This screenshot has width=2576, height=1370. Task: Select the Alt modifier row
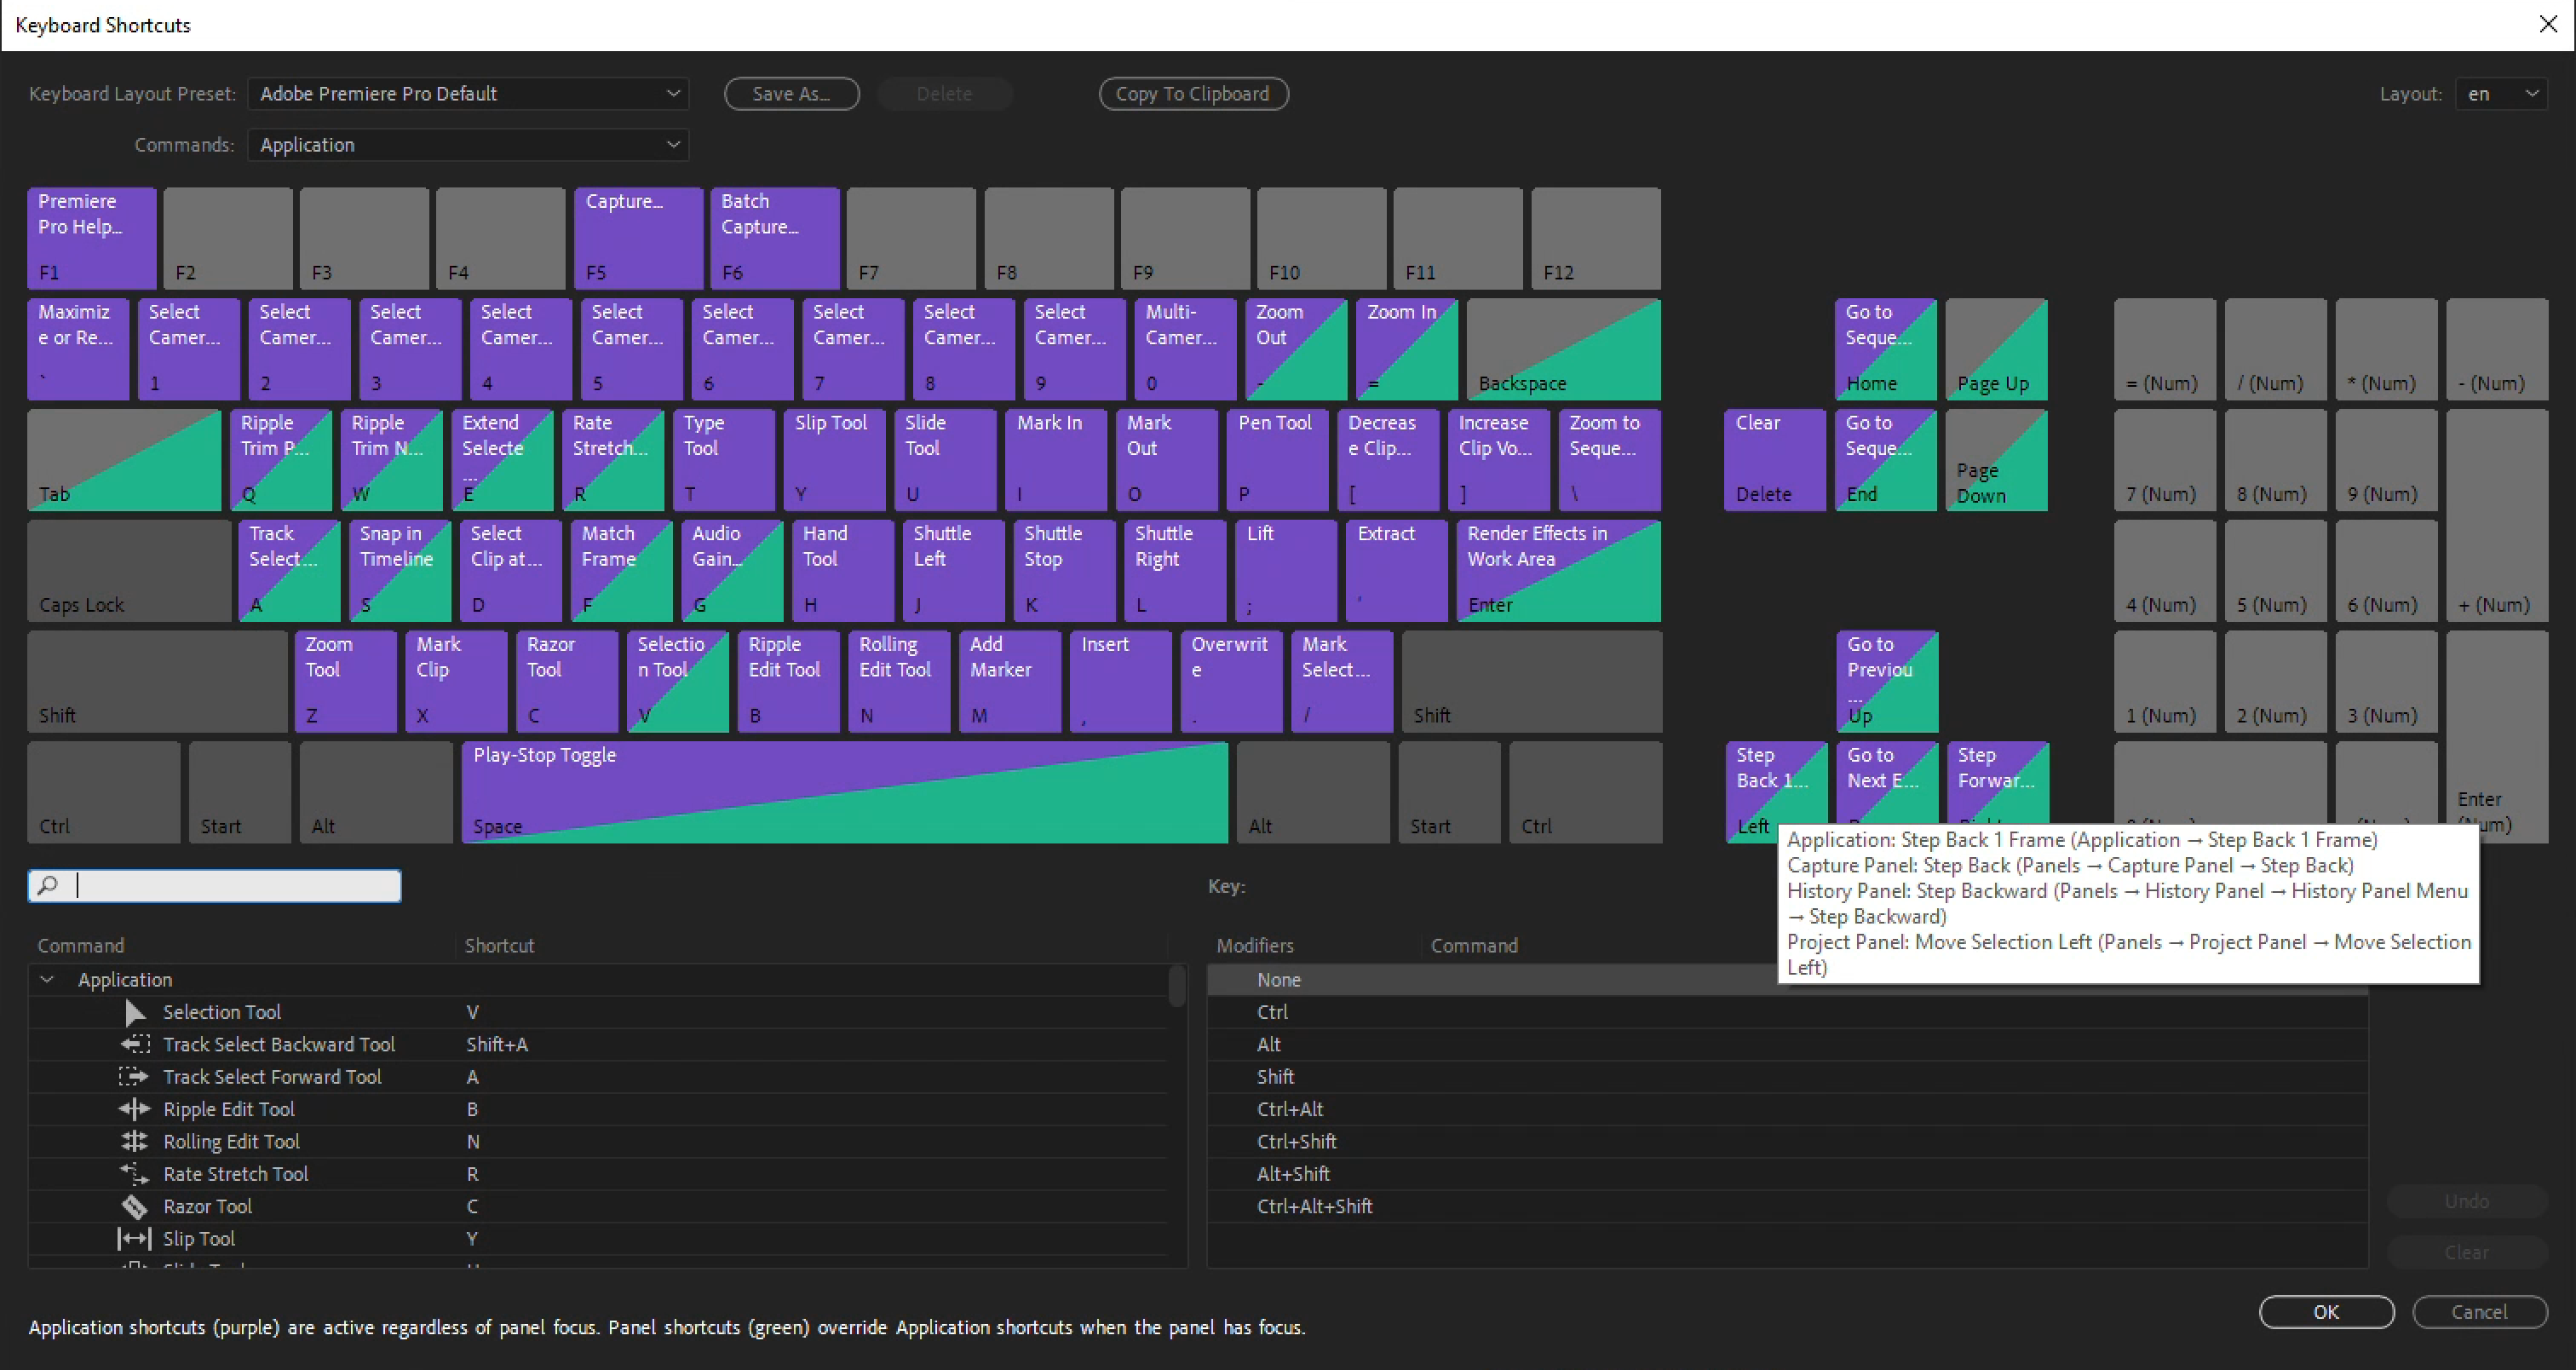pos(1268,1044)
